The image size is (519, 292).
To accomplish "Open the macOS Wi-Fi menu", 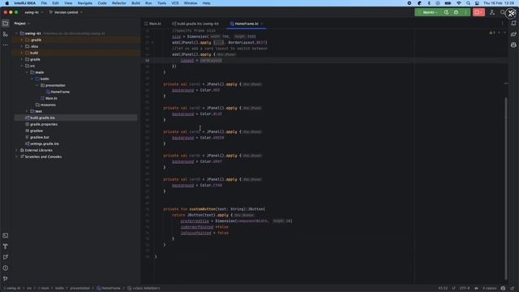I will point(459,3).
